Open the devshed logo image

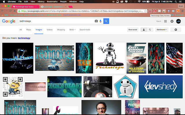(x=161, y=87)
